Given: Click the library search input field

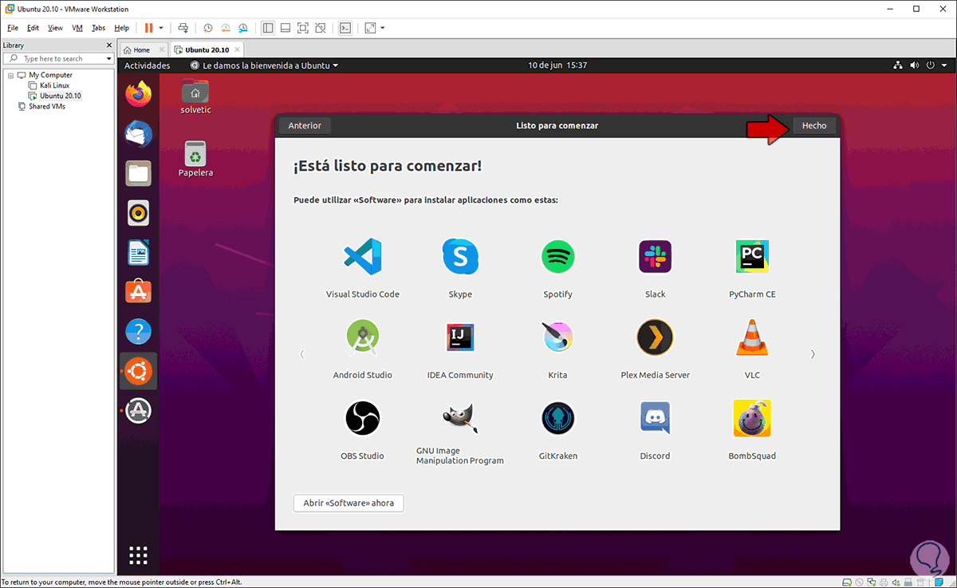Looking at the screenshot, I should coord(59,58).
